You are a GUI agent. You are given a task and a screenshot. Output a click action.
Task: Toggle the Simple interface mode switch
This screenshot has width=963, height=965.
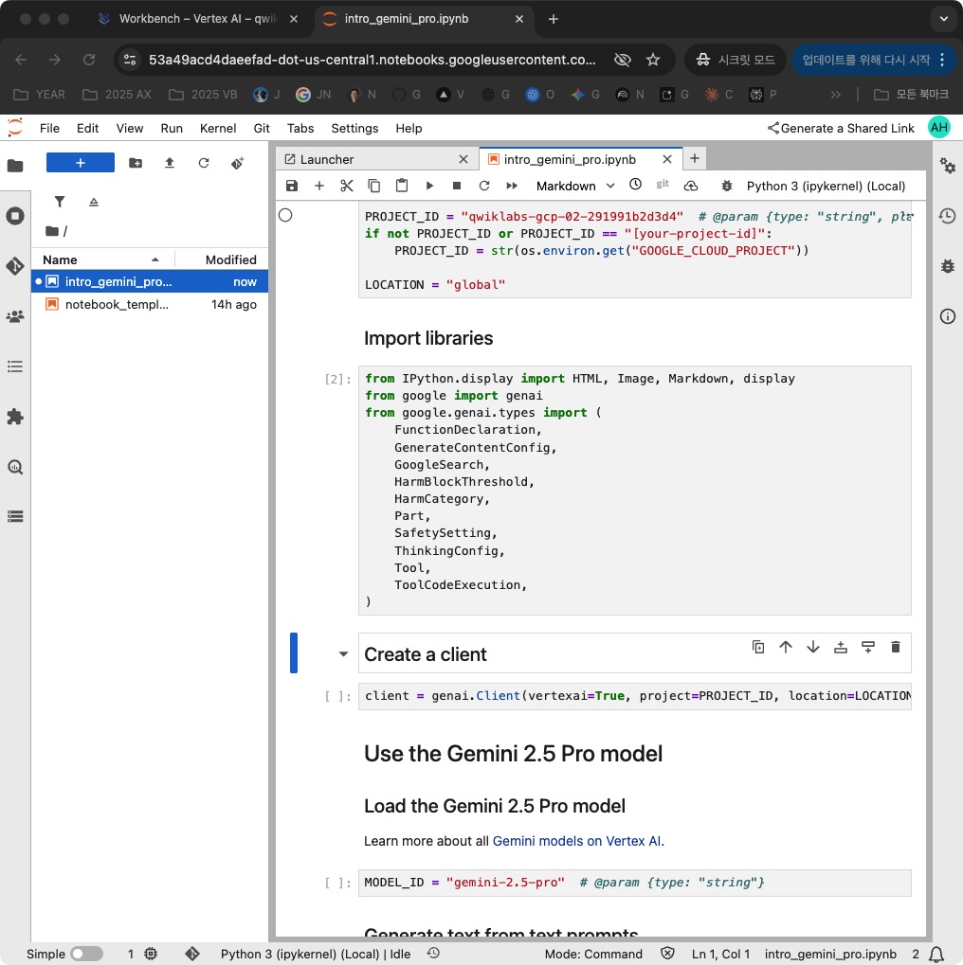click(86, 954)
